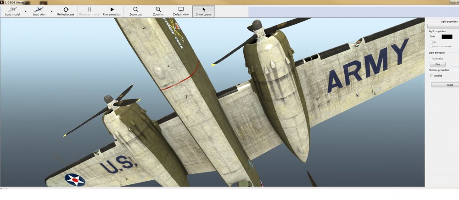The image size is (459, 200).
Task: Toggle the Show cursor tool
Action: pyautogui.click(x=203, y=11)
